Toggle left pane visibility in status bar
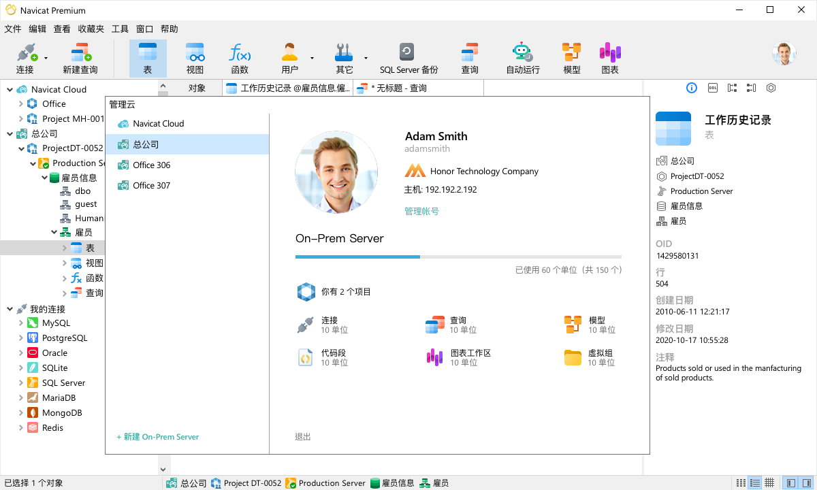Image resolution: width=817 pixels, height=490 pixels. click(790, 483)
